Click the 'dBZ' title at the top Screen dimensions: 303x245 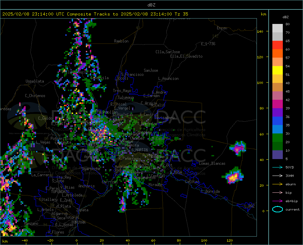151,5
